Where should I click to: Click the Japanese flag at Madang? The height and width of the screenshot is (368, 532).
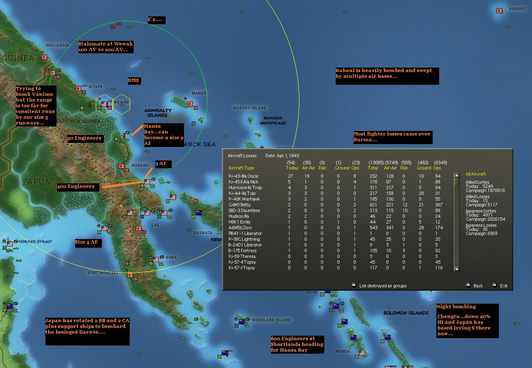121,166
